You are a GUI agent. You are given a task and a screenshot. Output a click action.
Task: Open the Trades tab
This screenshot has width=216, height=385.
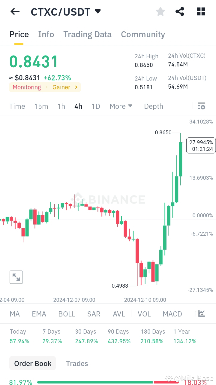pyautogui.click(x=77, y=363)
